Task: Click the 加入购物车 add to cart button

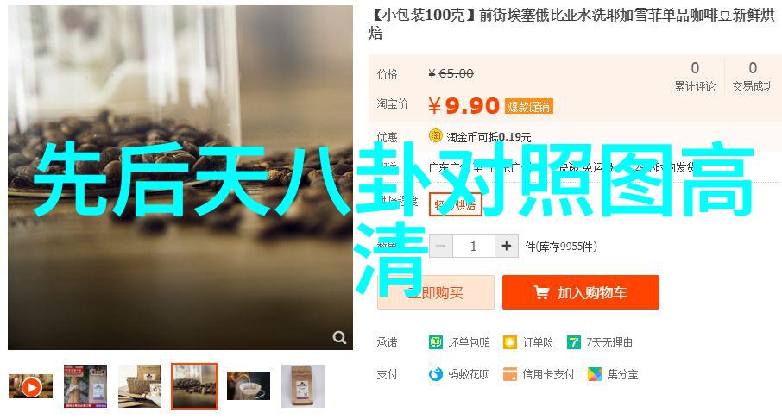Action: pos(581,292)
